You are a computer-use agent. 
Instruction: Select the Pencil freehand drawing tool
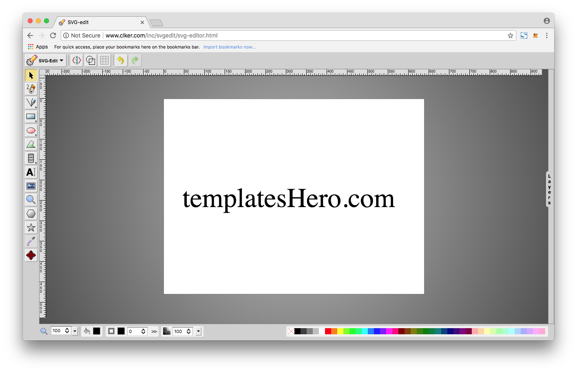click(x=31, y=88)
